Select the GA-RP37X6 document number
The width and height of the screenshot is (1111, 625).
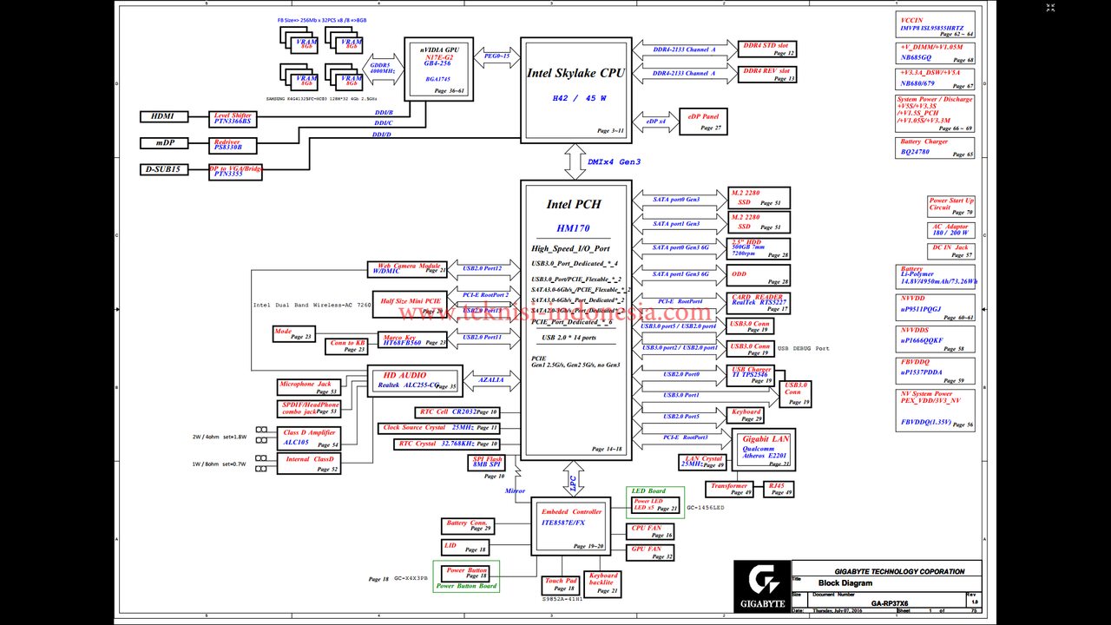point(890,603)
